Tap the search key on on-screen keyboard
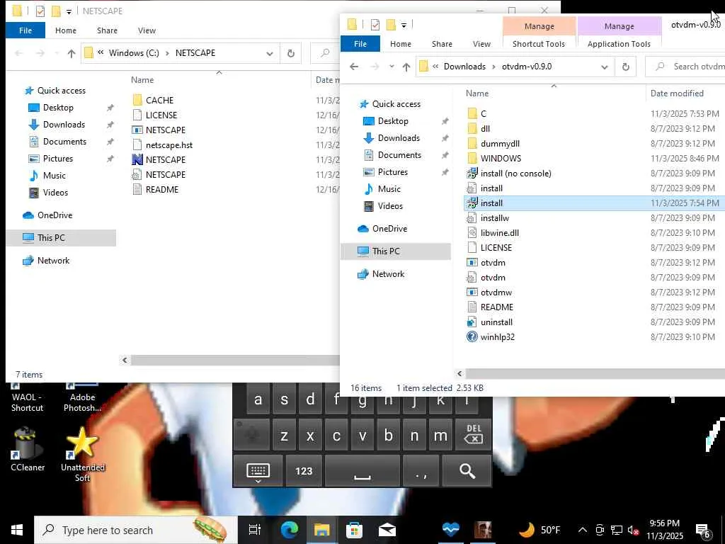 467,471
